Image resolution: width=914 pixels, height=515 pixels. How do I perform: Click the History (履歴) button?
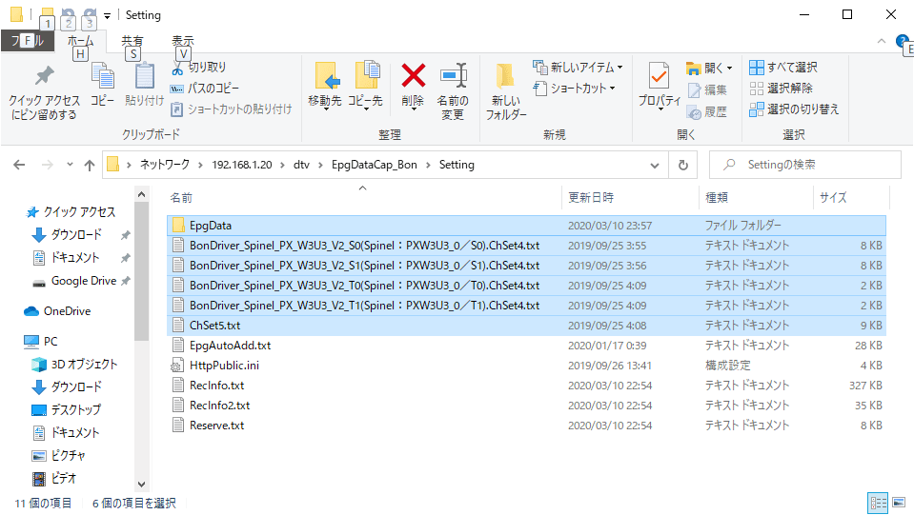click(707, 111)
